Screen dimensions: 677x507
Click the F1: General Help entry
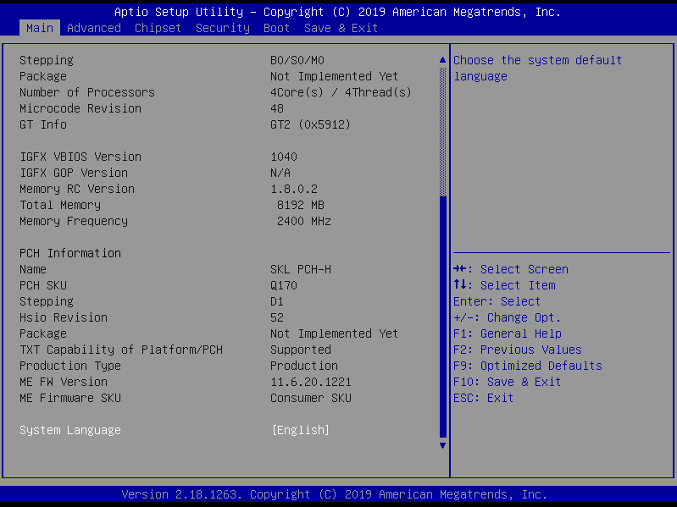click(x=508, y=333)
